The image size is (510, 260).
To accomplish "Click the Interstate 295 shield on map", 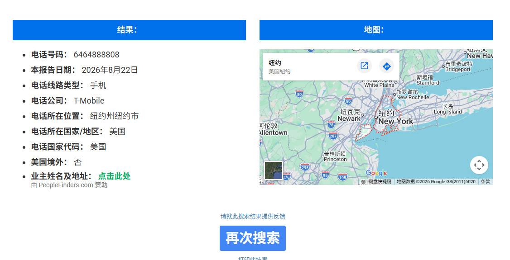I will coord(305,167).
